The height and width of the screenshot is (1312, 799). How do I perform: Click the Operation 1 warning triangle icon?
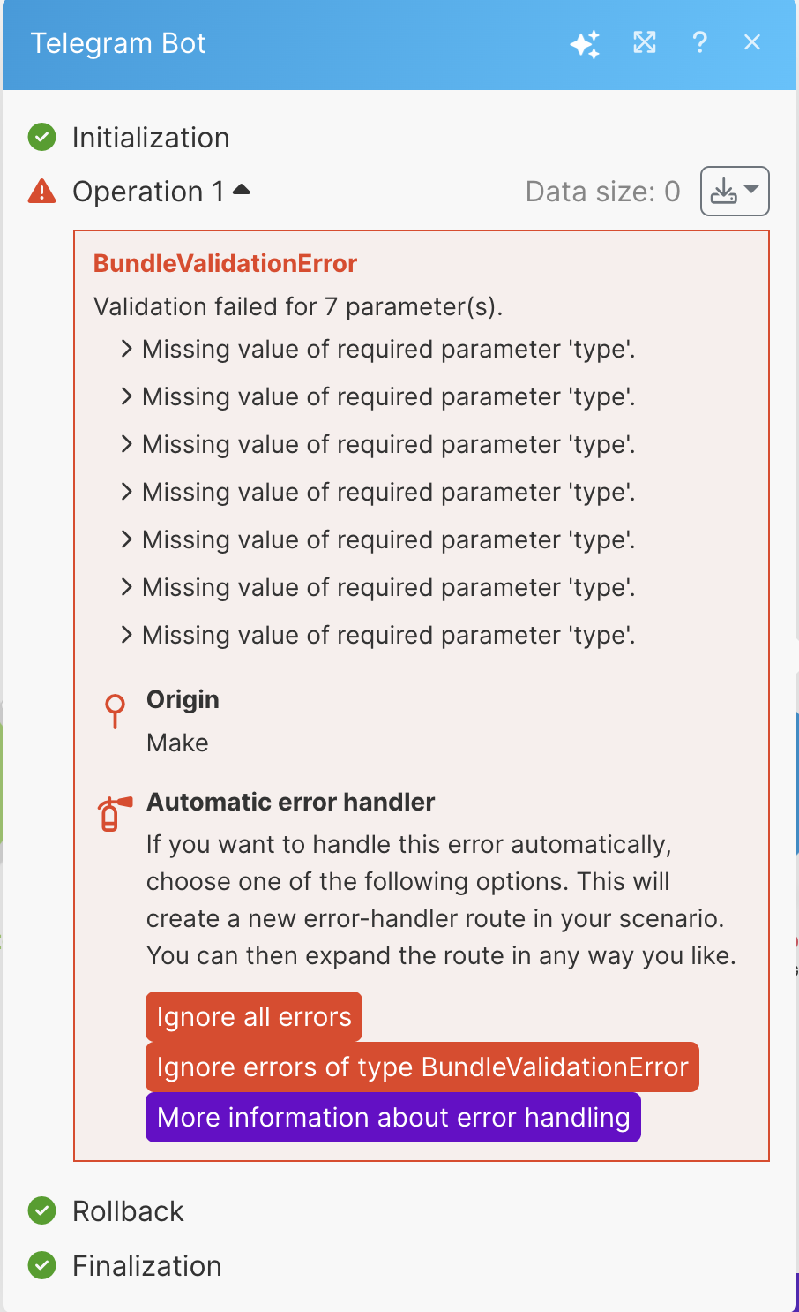41,192
